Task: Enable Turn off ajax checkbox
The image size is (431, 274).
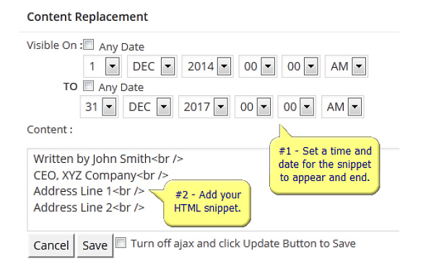Action: click(121, 243)
